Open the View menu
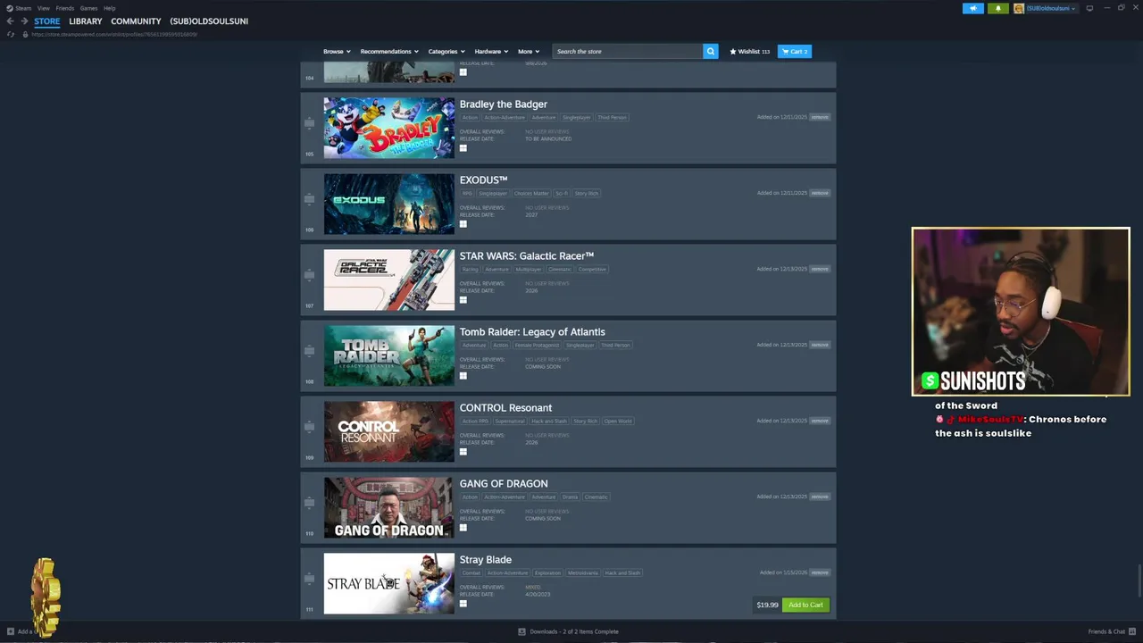 point(44,8)
